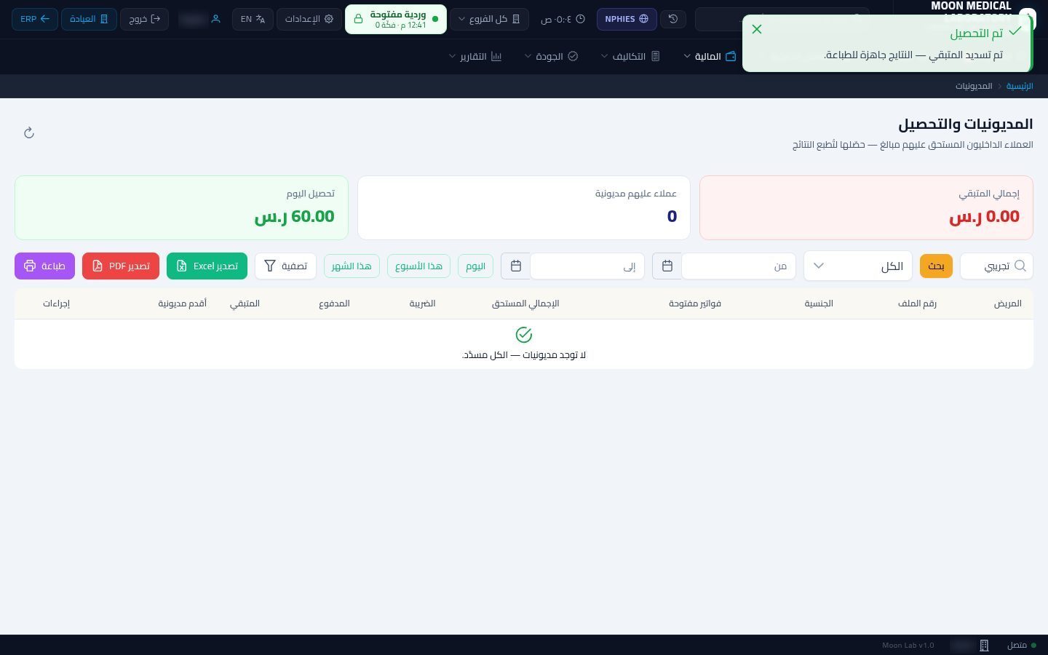
Task: Click the من start date field
Action: tap(738, 266)
